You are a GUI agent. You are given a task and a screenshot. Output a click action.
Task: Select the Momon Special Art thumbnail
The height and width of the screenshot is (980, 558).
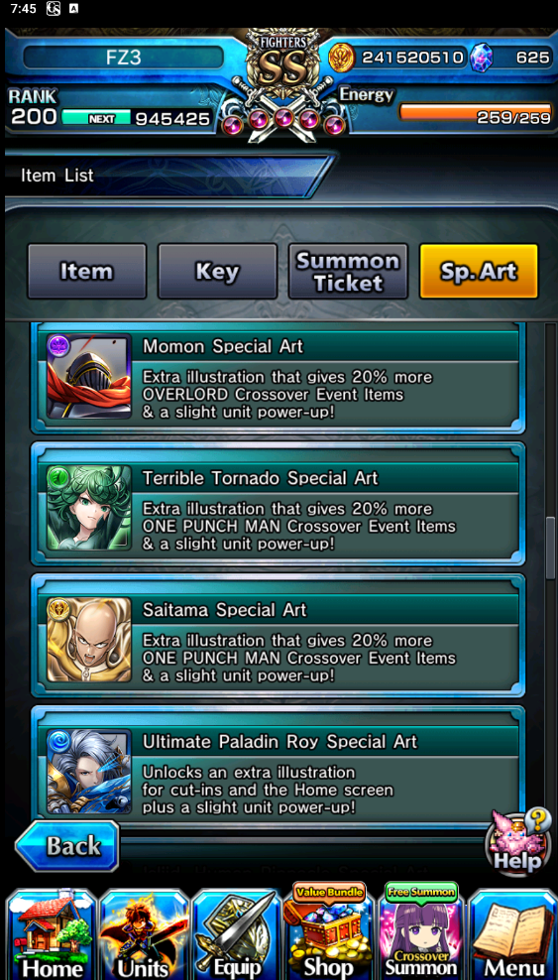tap(88, 375)
